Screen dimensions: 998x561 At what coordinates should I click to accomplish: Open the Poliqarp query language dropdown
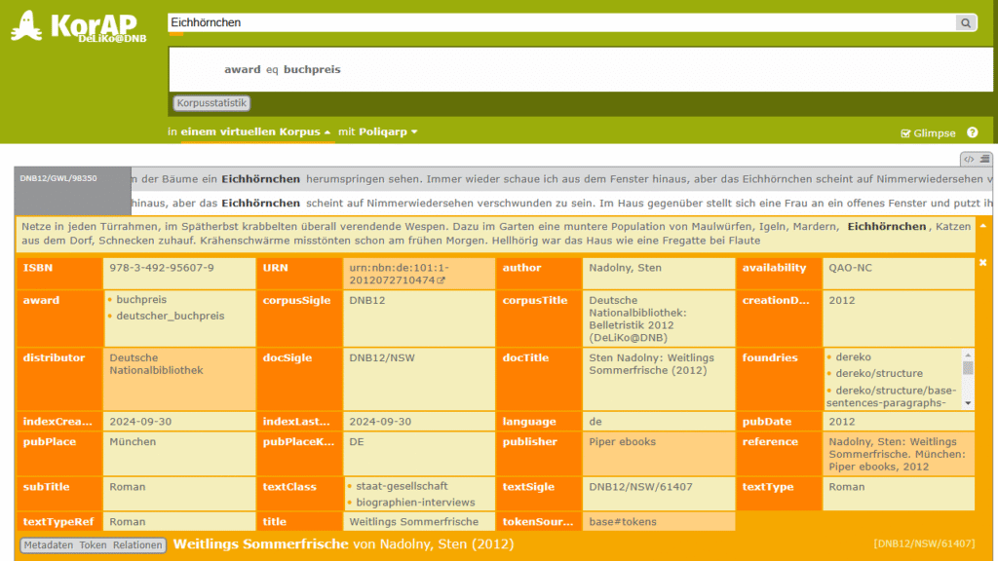click(388, 131)
